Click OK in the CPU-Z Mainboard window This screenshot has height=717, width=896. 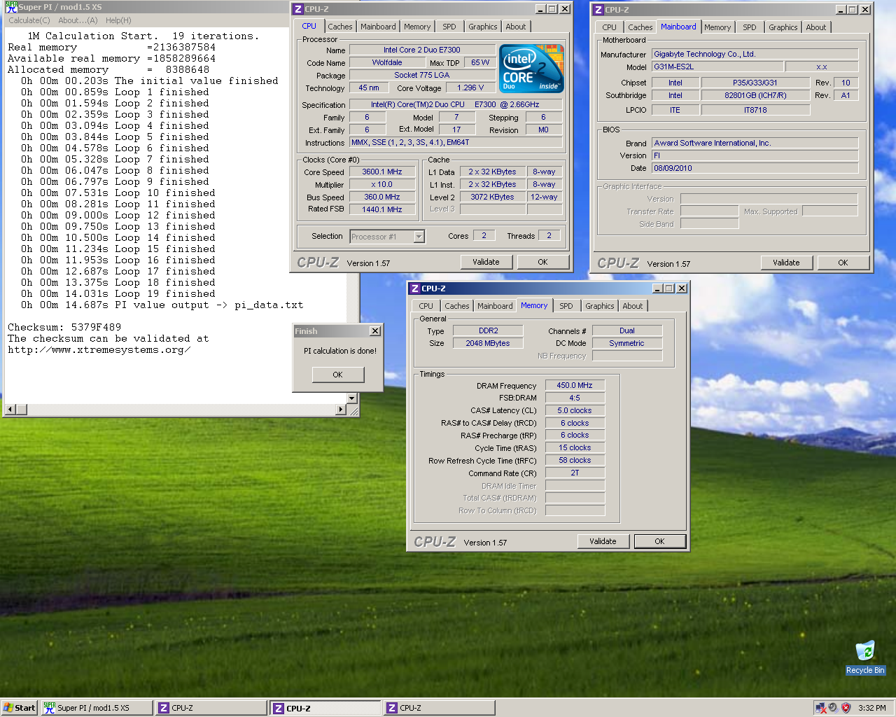click(x=843, y=263)
